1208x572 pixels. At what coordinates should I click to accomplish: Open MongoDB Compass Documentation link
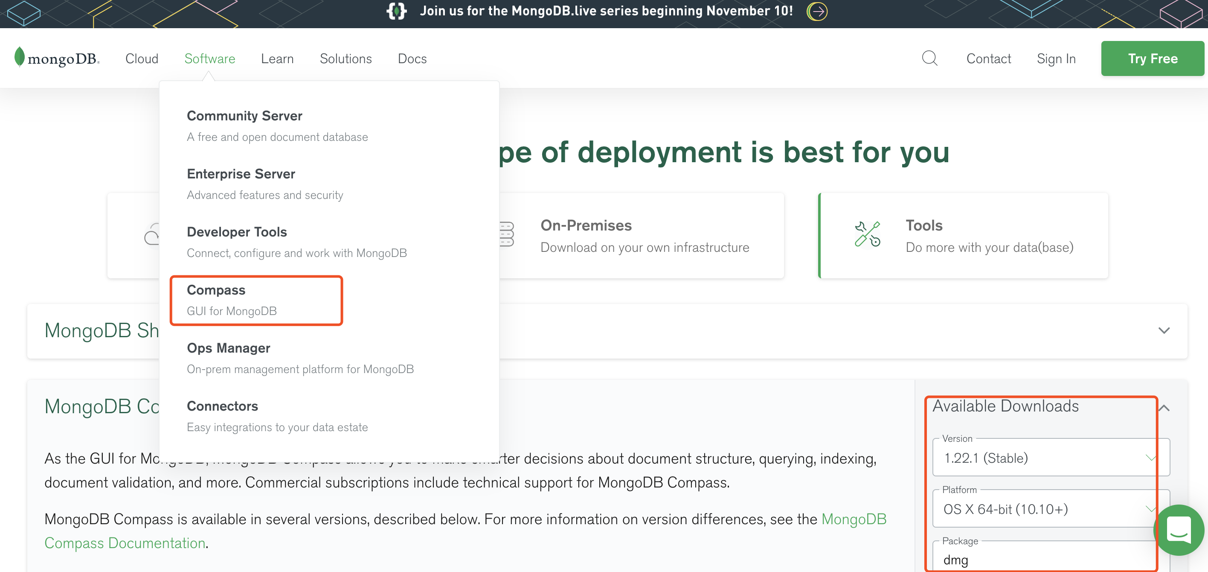pos(465,531)
